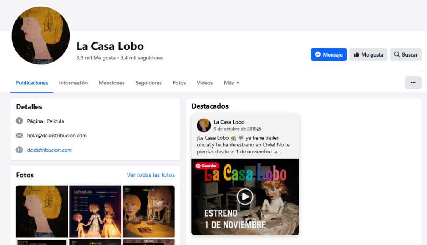Open the dcidistribucion.com website link

coord(49,150)
